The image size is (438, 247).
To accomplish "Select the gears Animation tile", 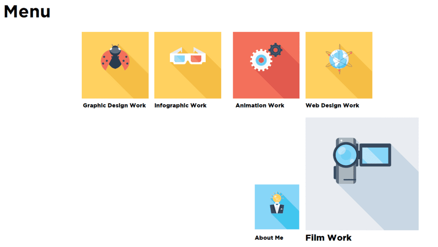I will (x=266, y=65).
